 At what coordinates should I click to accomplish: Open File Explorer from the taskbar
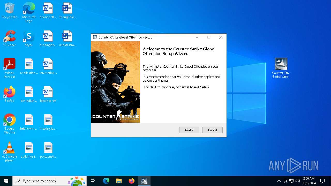tap(119, 181)
